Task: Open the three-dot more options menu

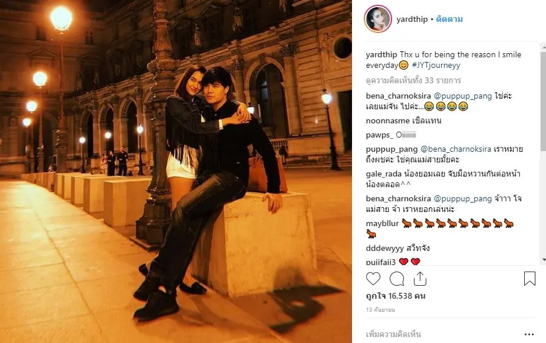Action: [529, 335]
